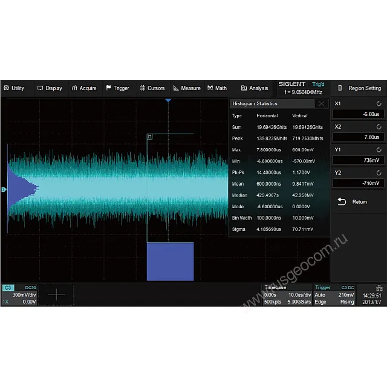Click the Y2 knob adjust icon
The height and width of the screenshot is (387, 387).
tap(379, 173)
